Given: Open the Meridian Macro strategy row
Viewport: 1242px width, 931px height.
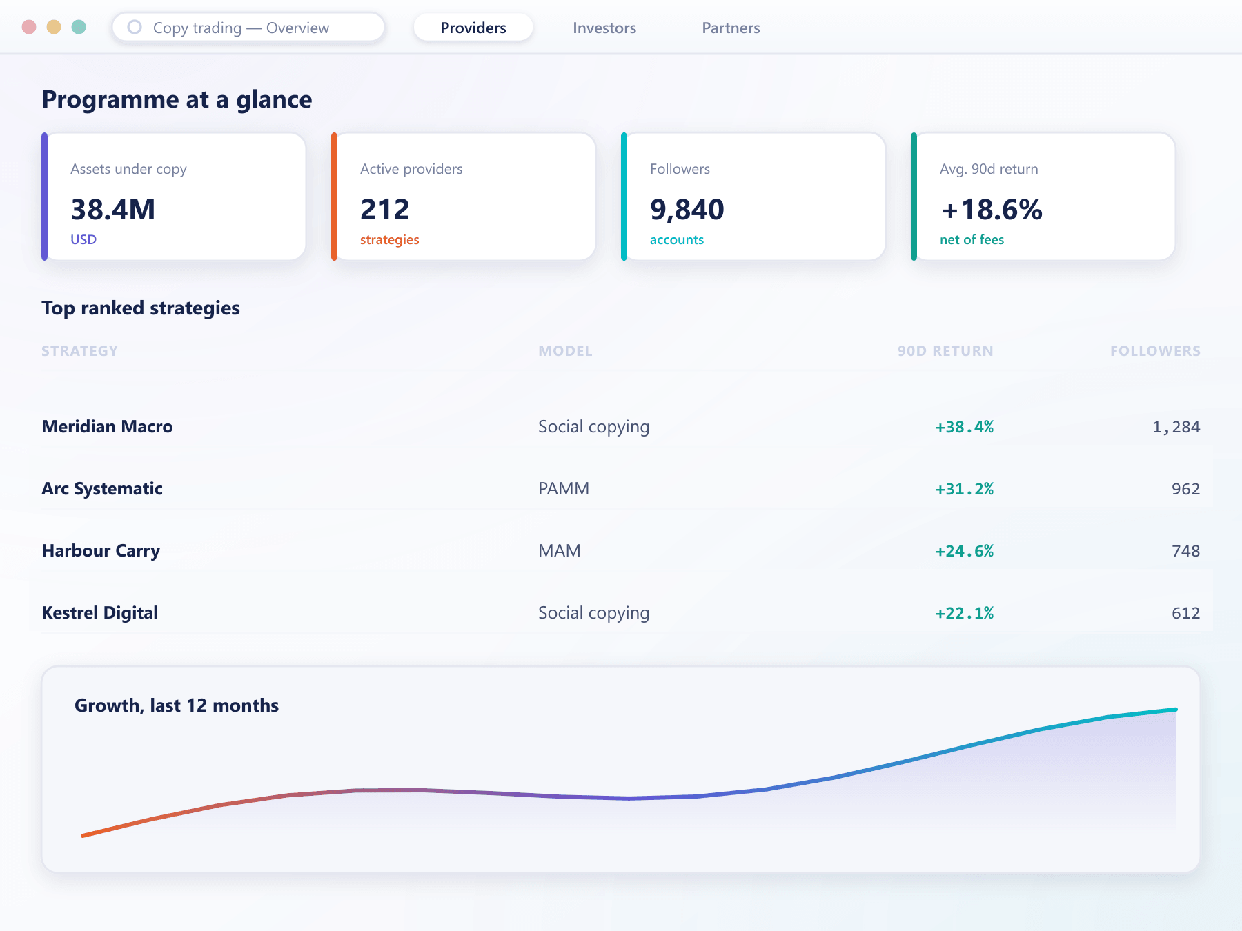Looking at the screenshot, I should point(621,427).
